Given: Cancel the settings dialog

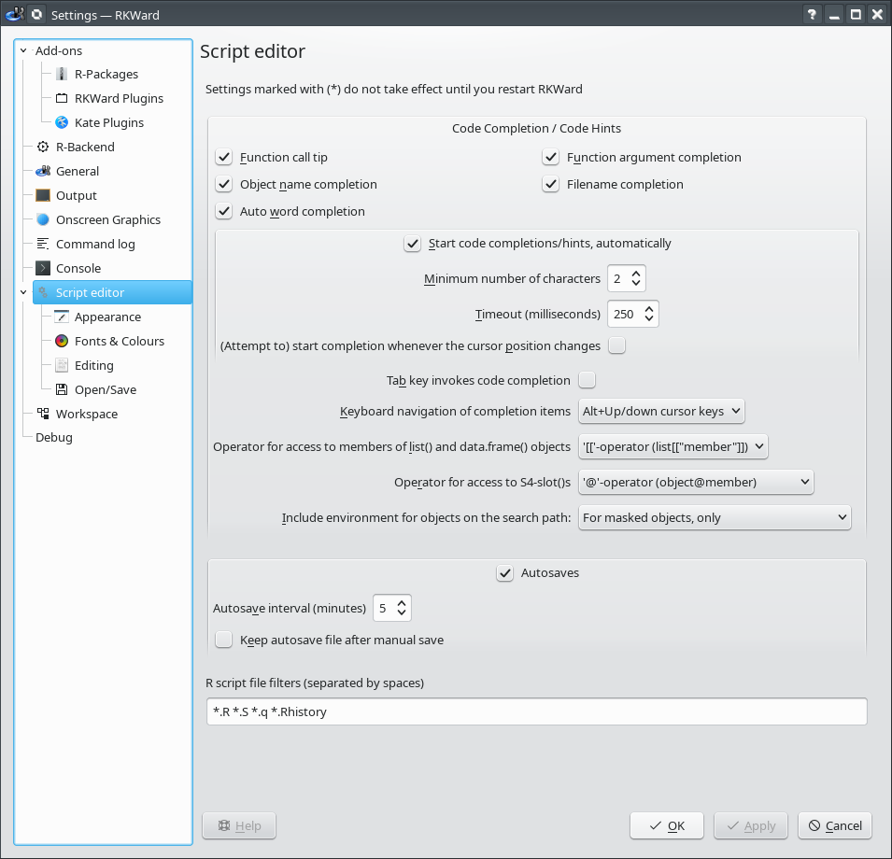Looking at the screenshot, I should 835,825.
